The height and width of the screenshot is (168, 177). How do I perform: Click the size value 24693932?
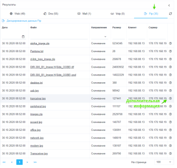[x=118, y=67]
